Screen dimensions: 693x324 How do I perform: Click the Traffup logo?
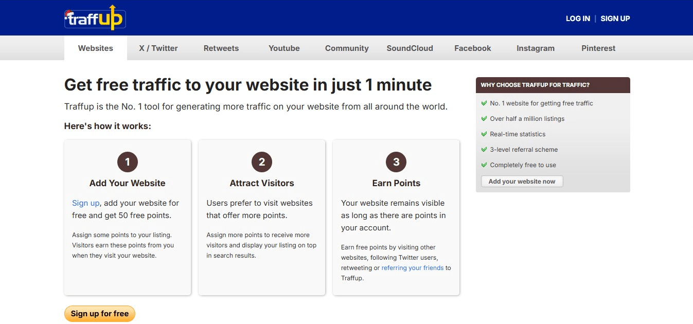point(95,18)
